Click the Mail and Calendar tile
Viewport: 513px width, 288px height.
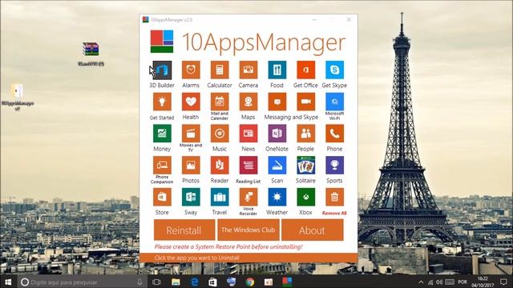(x=220, y=102)
